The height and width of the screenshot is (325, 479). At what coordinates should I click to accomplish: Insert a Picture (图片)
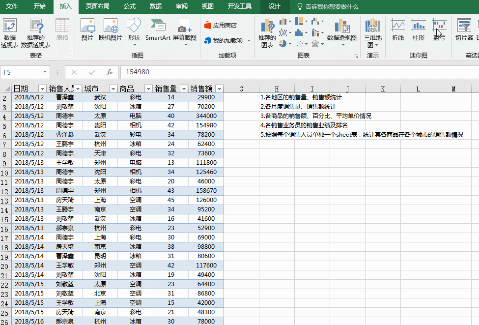pyautogui.click(x=87, y=30)
